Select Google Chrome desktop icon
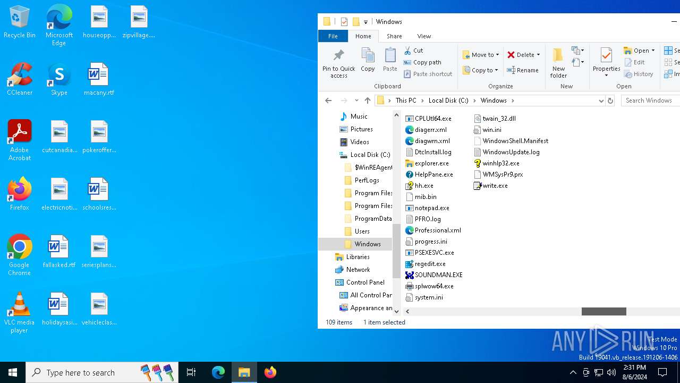 (20, 255)
